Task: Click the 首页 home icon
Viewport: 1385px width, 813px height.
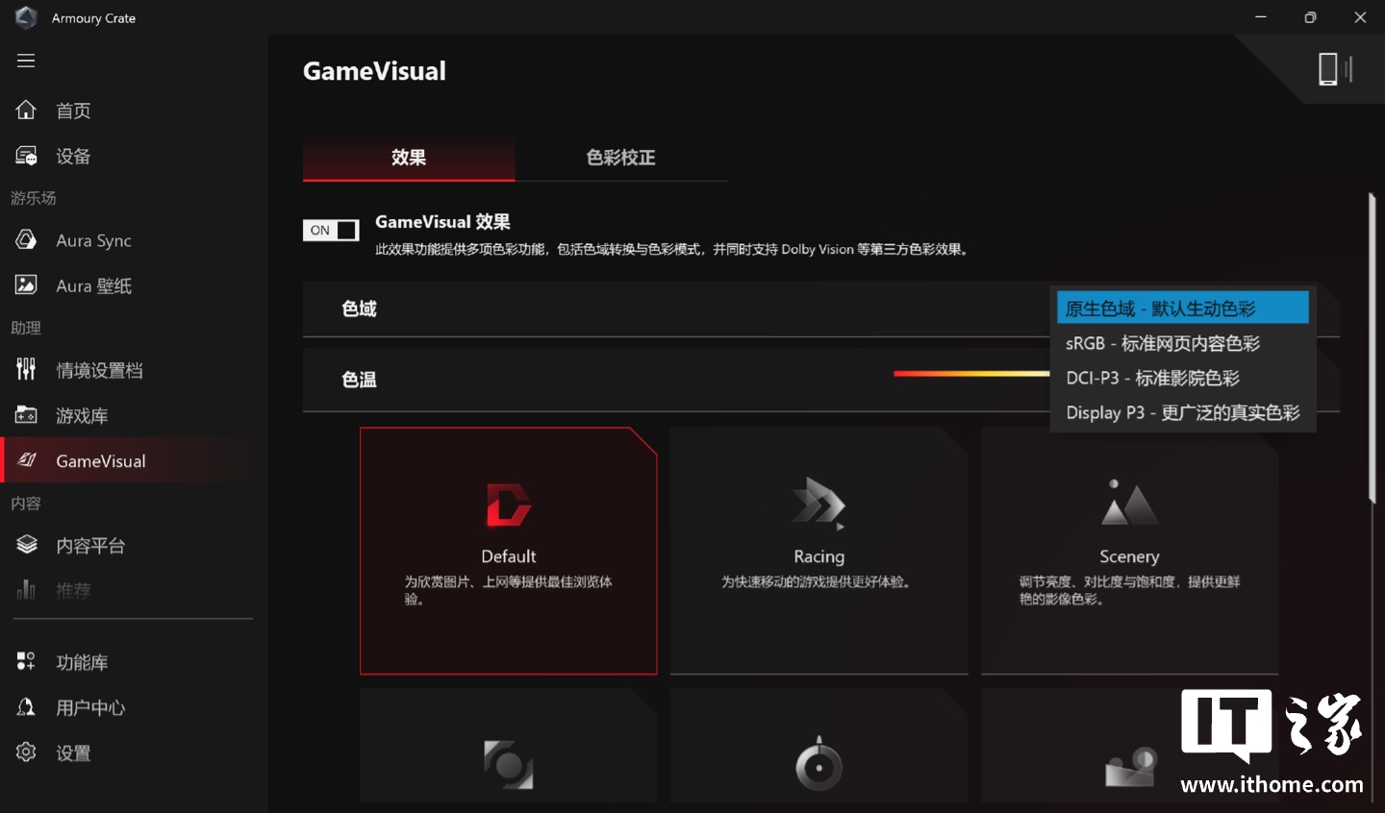Action: tap(26, 111)
